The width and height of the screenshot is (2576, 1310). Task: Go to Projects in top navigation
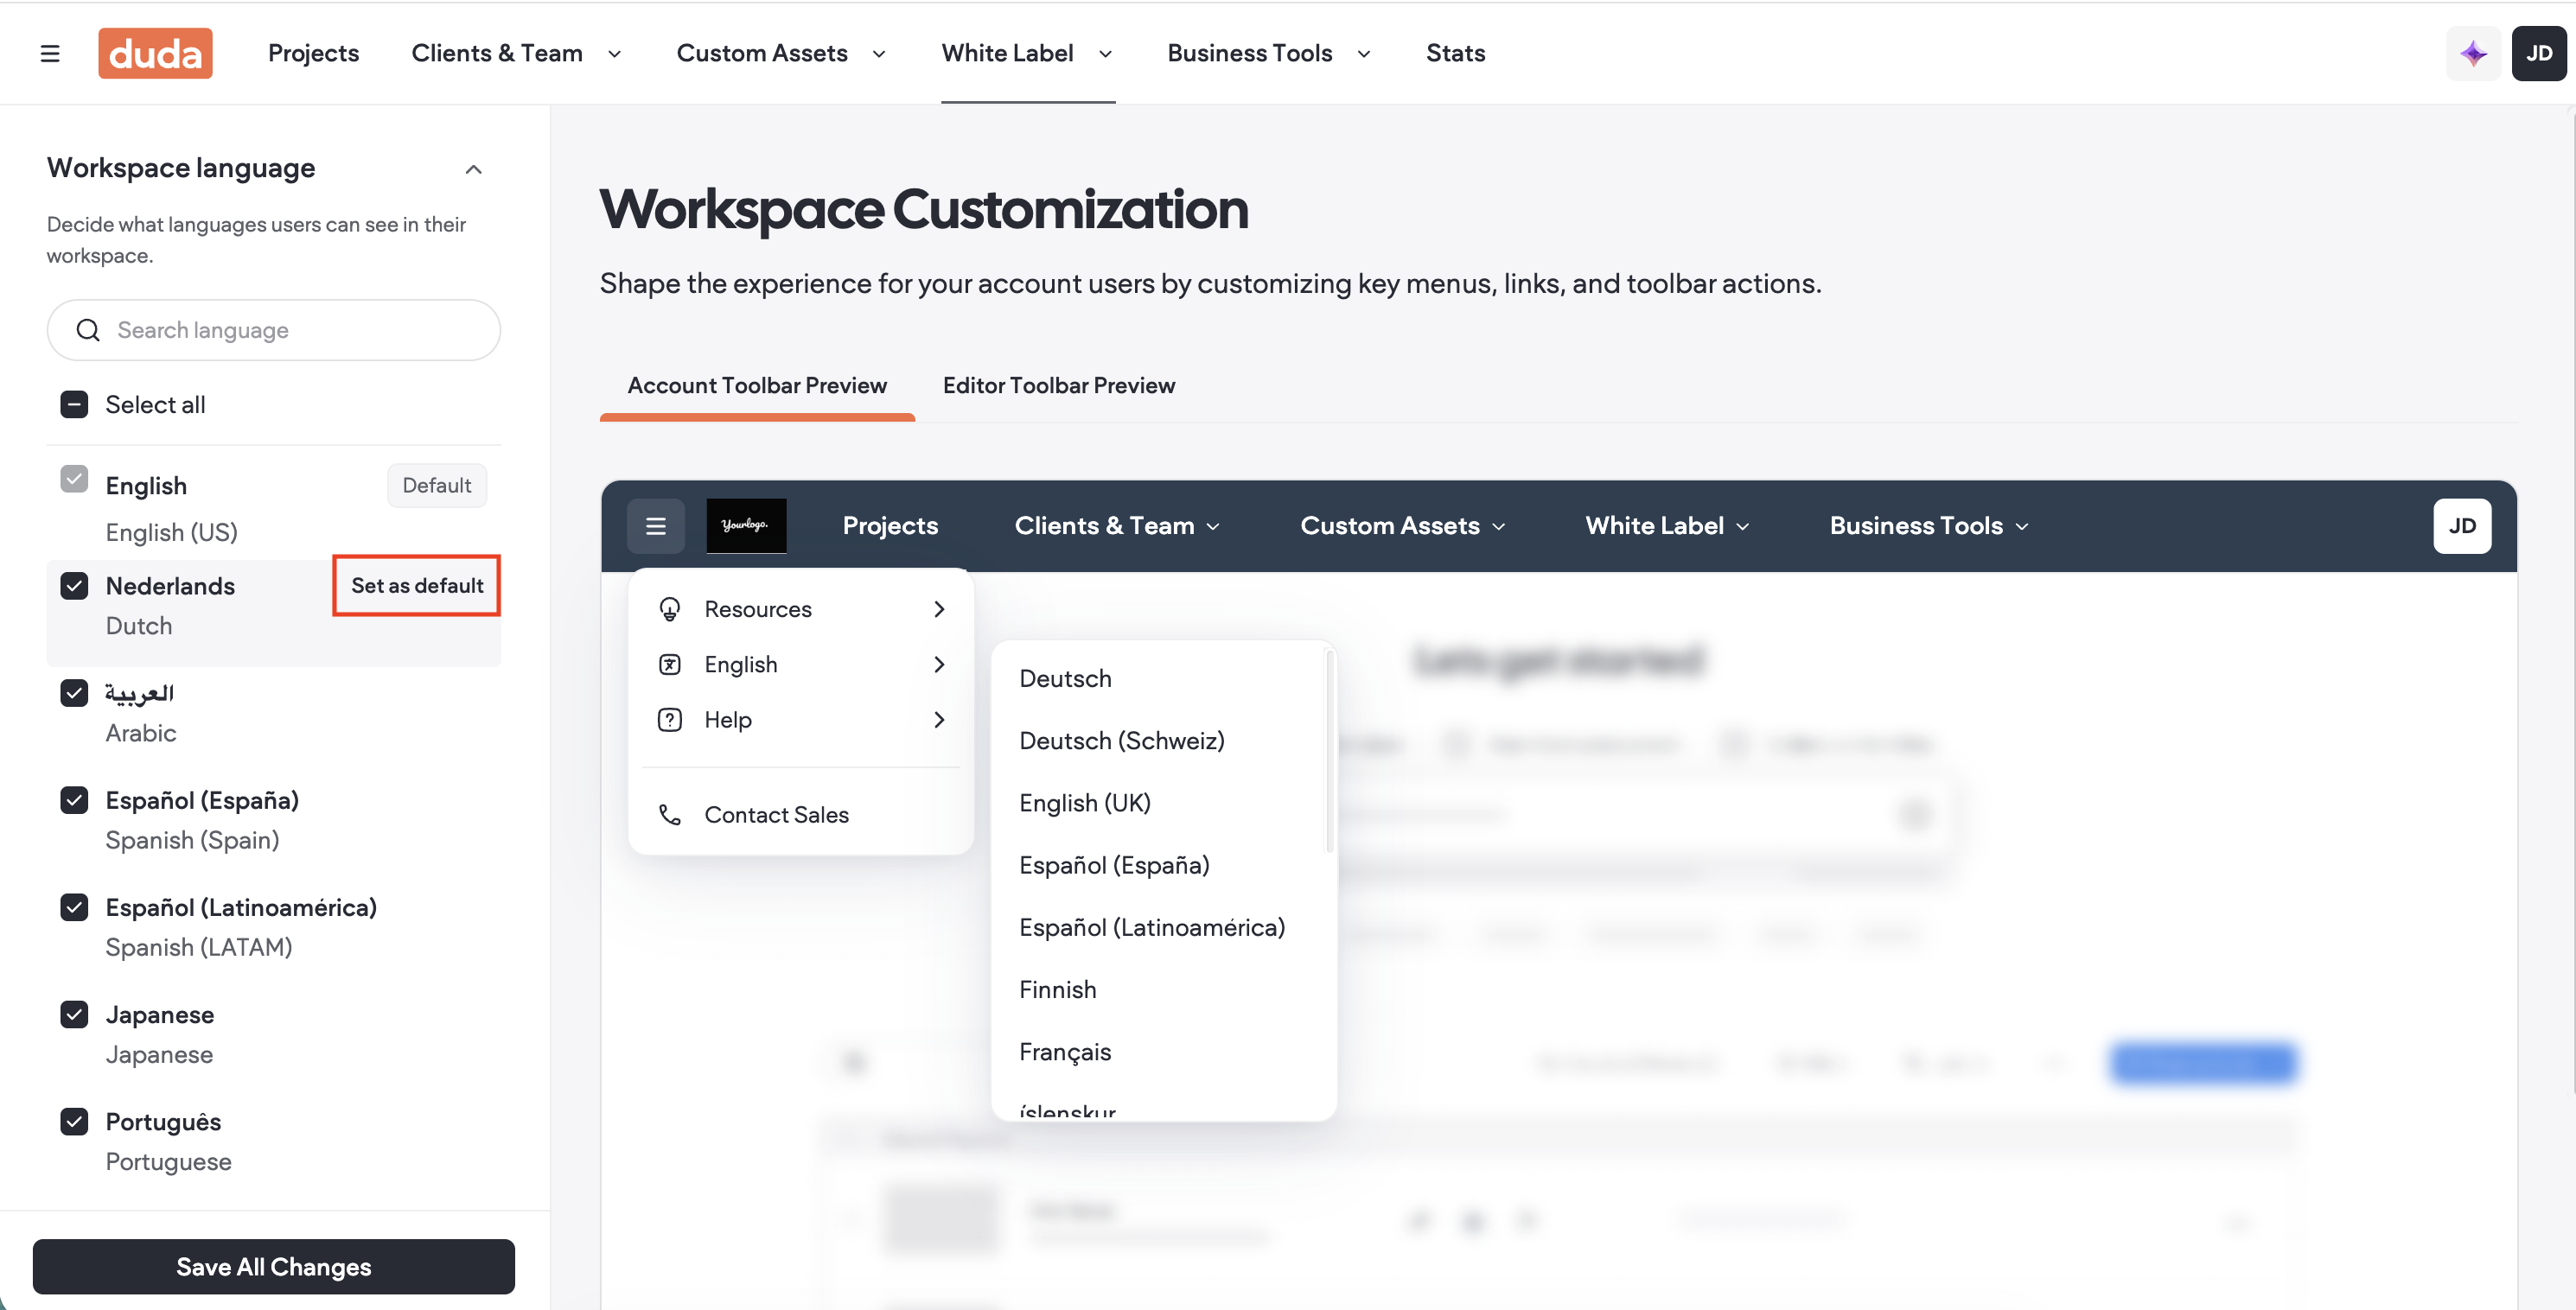[313, 53]
